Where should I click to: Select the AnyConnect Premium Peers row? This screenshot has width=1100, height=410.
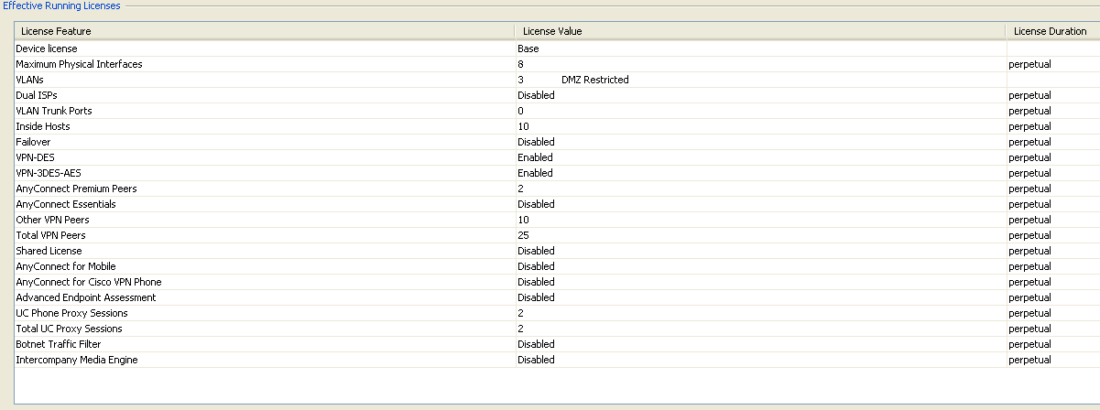point(76,189)
